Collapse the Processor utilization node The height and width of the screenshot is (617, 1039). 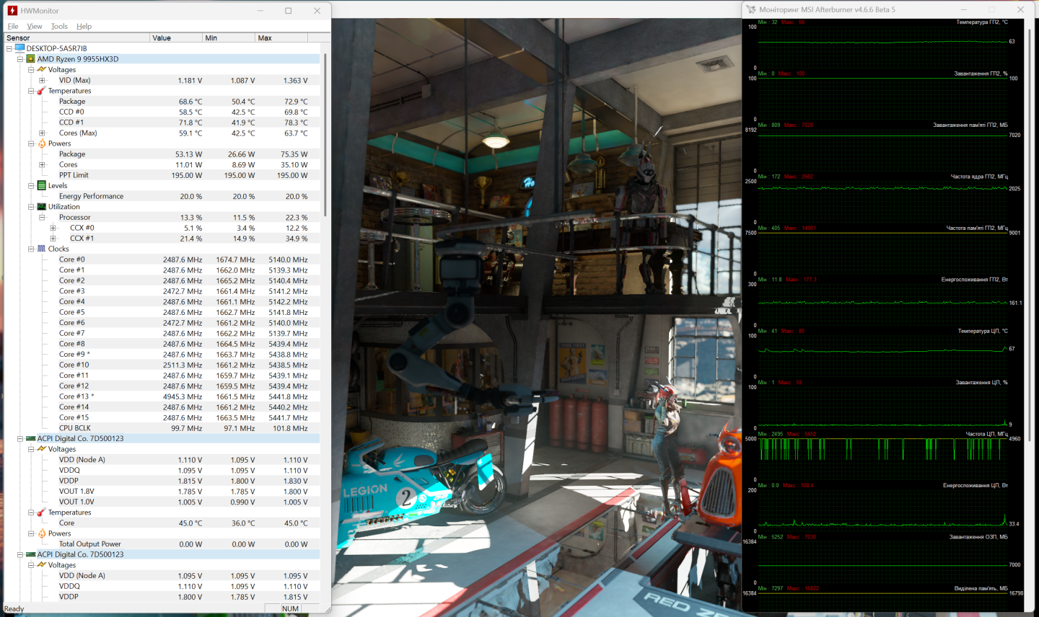point(42,218)
